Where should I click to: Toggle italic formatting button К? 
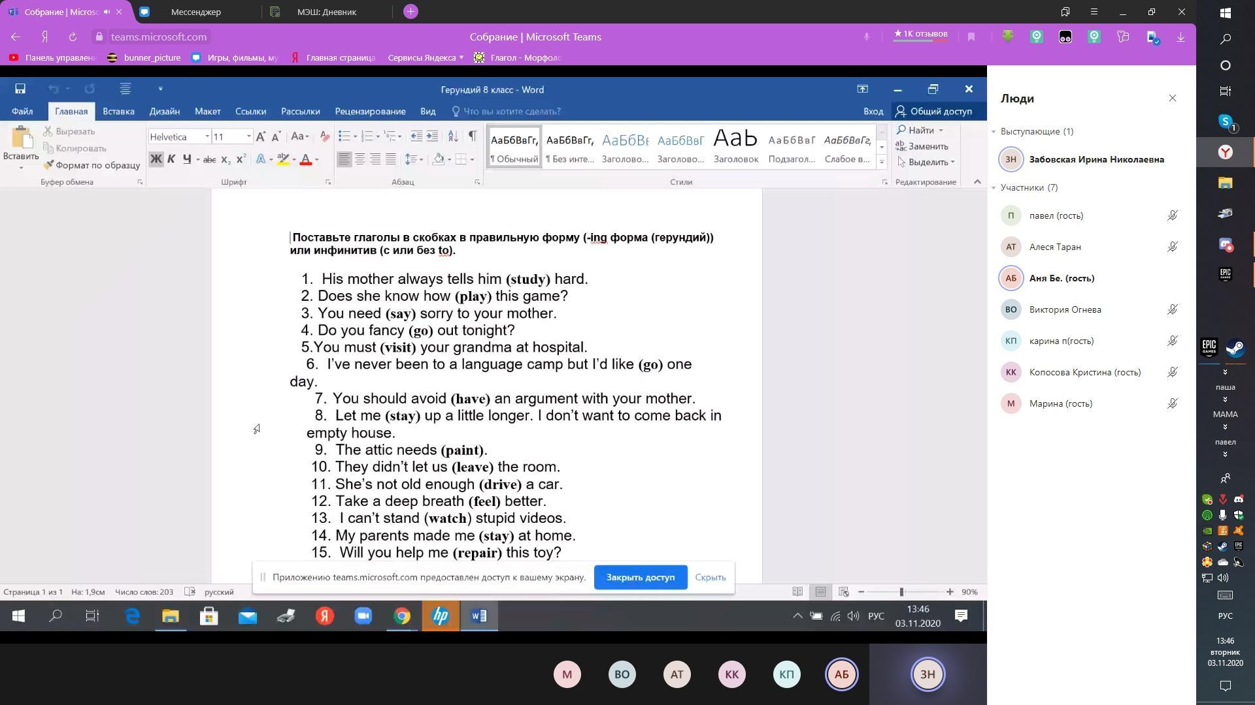171,159
